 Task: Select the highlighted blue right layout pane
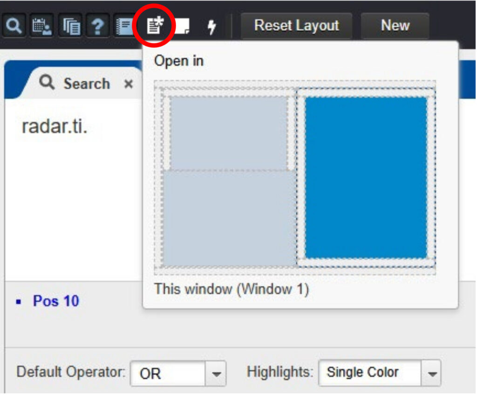[366, 177]
